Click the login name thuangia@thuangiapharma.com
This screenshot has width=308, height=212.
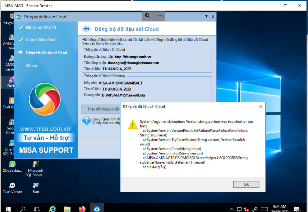pos(133,63)
